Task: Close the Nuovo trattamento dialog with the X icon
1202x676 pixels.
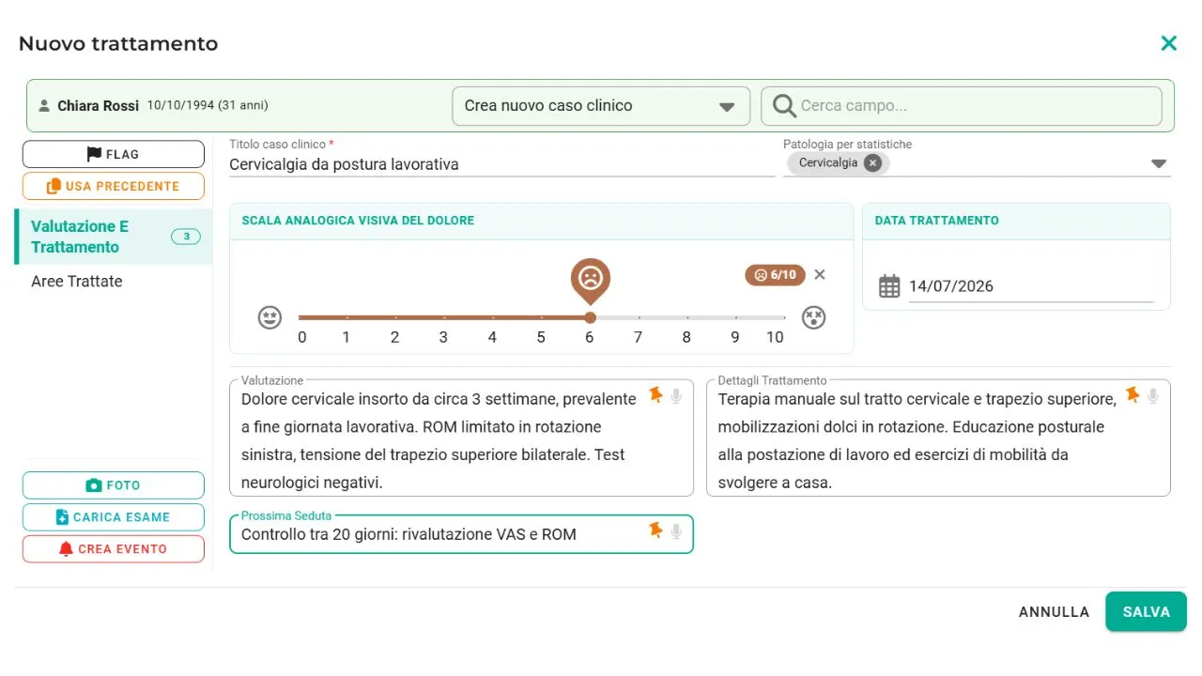Action: pos(1168,43)
